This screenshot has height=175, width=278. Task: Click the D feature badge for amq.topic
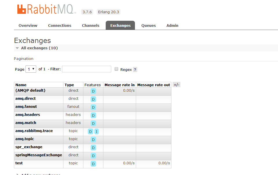(x=93, y=140)
